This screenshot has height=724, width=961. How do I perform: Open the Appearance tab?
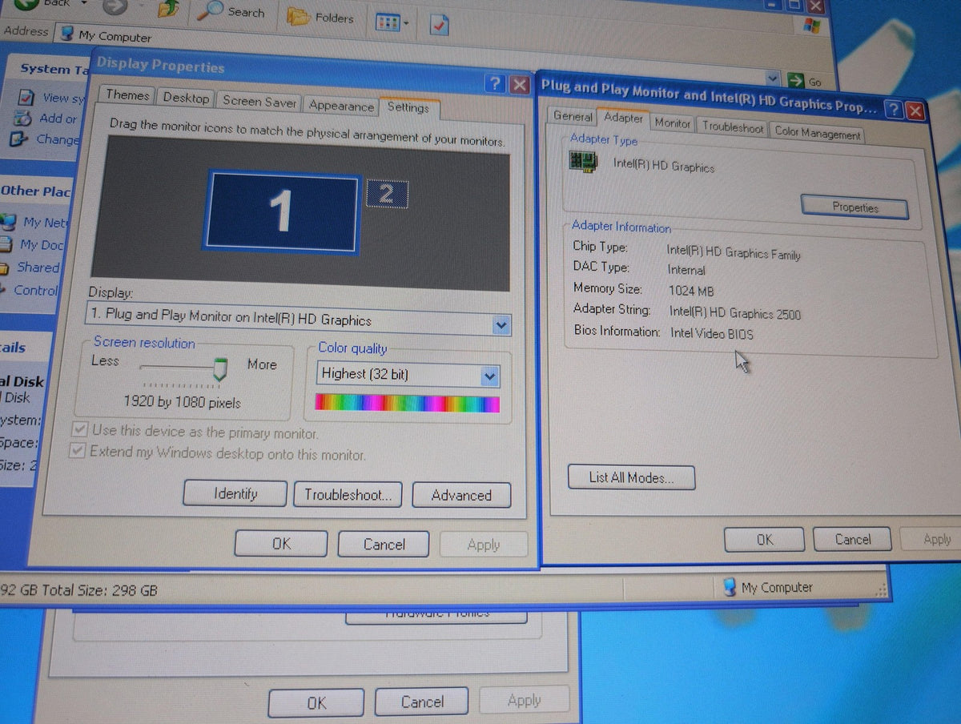341,106
